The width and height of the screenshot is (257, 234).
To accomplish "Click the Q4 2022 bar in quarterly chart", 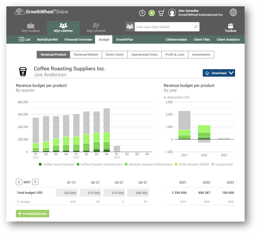I will (107, 130).
